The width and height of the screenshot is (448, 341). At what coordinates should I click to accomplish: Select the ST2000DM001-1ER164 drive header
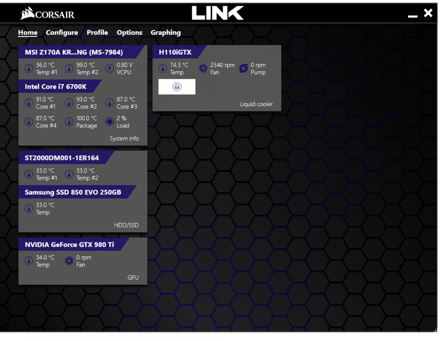[x=66, y=158]
